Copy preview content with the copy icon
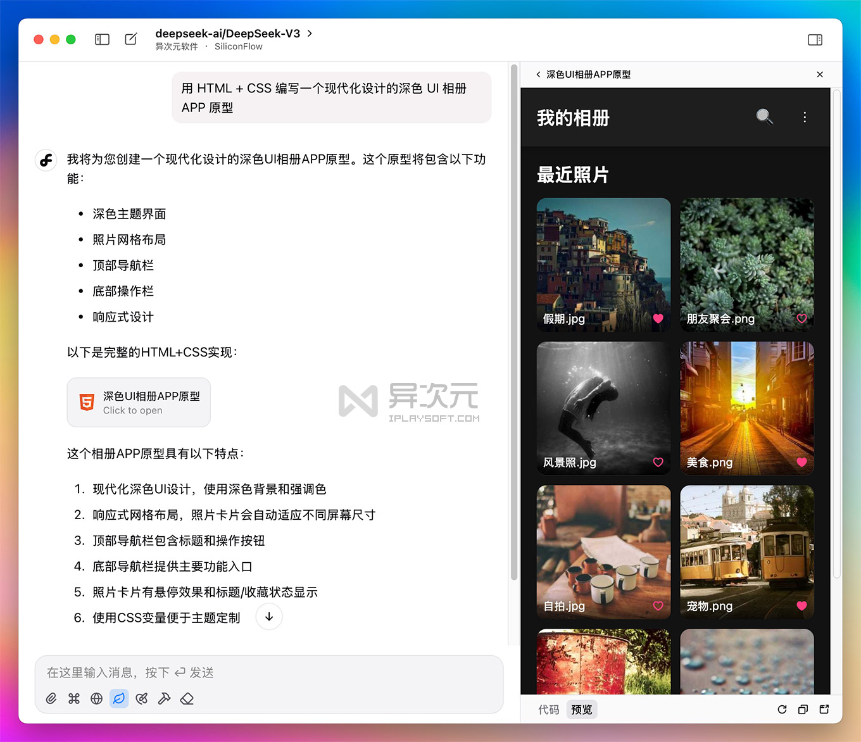Viewport: 861px width, 742px height. [x=803, y=710]
